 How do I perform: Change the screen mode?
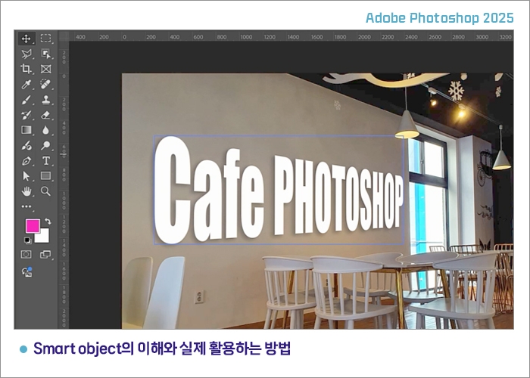click(45, 254)
